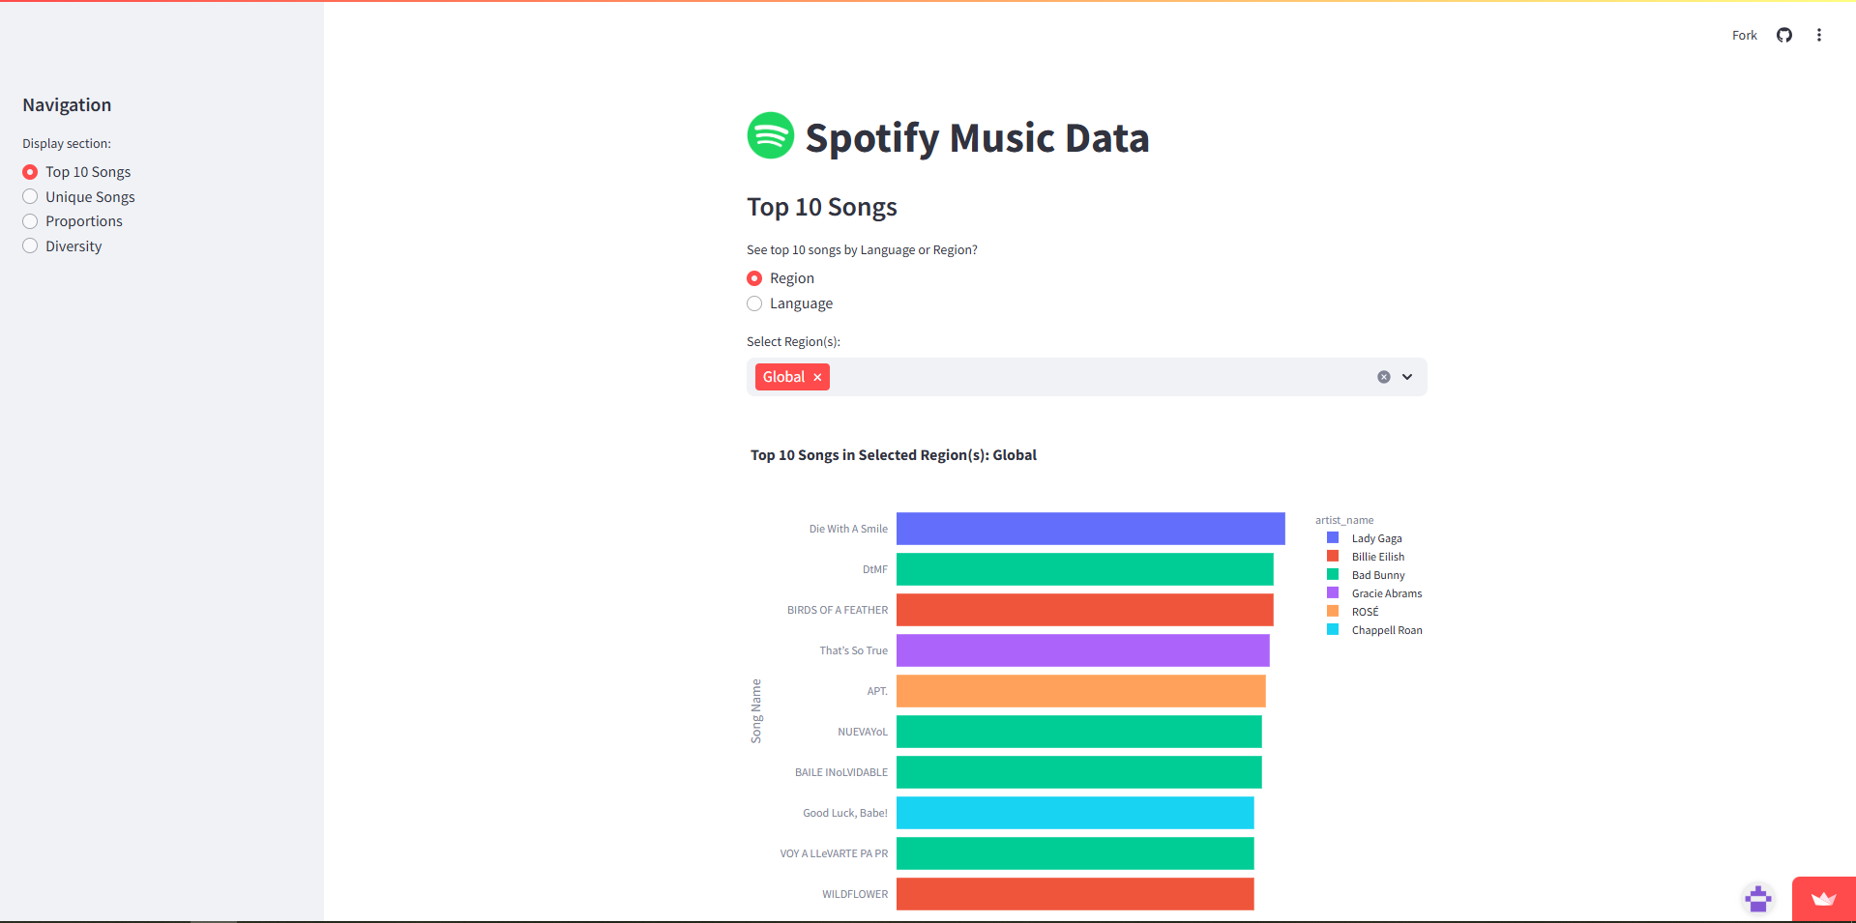Click the Spotify logo icon
Image resolution: width=1856 pixels, height=923 pixels.
(770, 136)
